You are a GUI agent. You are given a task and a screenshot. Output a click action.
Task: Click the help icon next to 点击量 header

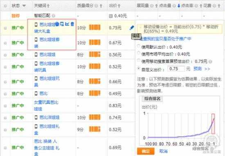click(x=174, y=6)
